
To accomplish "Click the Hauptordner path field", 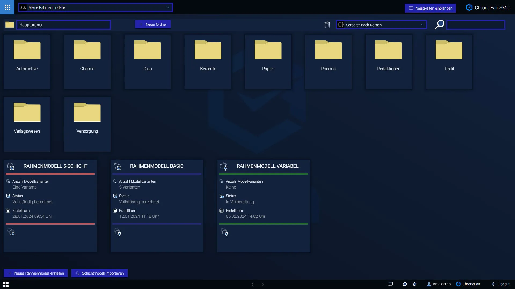I will tap(63, 25).
